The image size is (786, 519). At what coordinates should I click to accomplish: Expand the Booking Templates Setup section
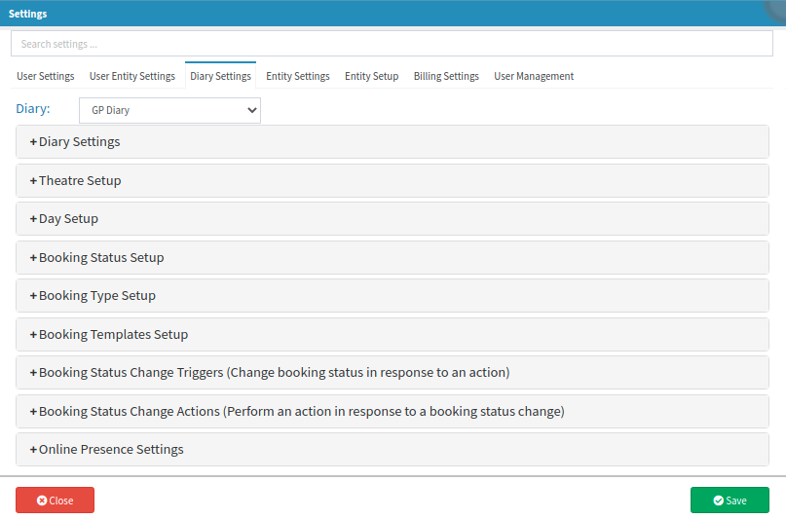click(x=113, y=335)
